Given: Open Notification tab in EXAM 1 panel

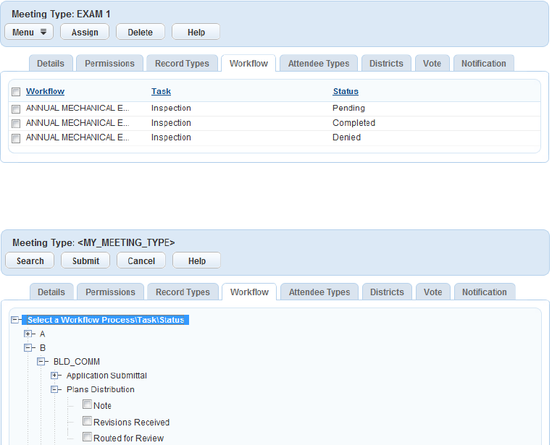Looking at the screenshot, I should point(484,63).
